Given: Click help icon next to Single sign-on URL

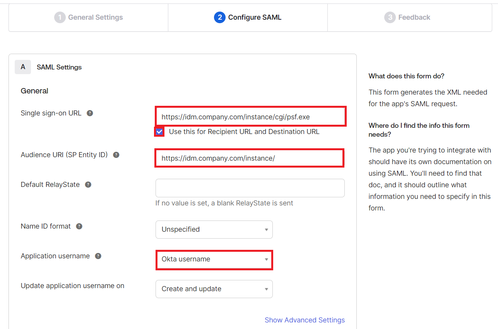Looking at the screenshot, I should 90,113.
